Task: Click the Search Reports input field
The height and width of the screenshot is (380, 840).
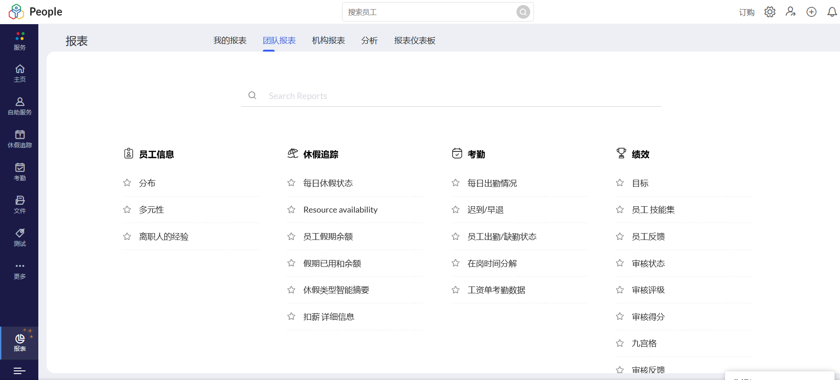Action: pyautogui.click(x=456, y=96)
